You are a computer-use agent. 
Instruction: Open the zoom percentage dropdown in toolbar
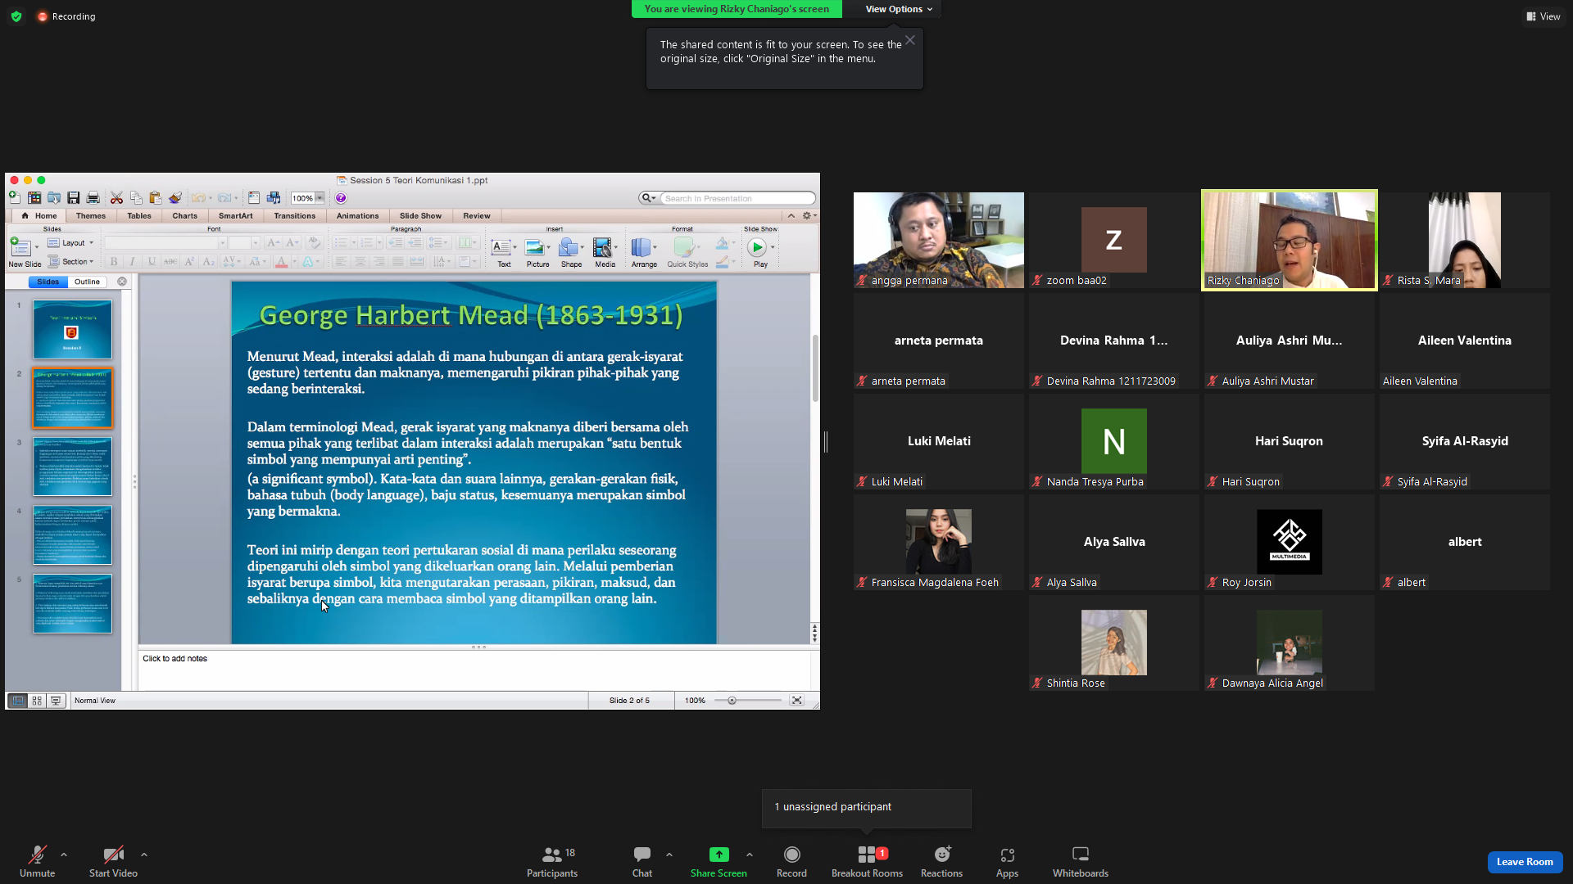[x=320, y=198]
